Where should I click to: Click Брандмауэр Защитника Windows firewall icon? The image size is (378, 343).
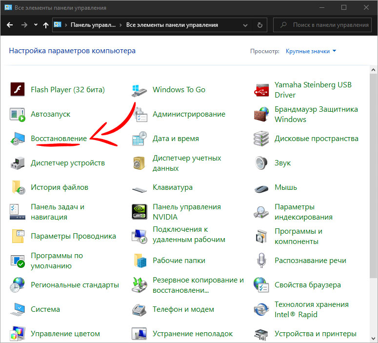[261, 114]
